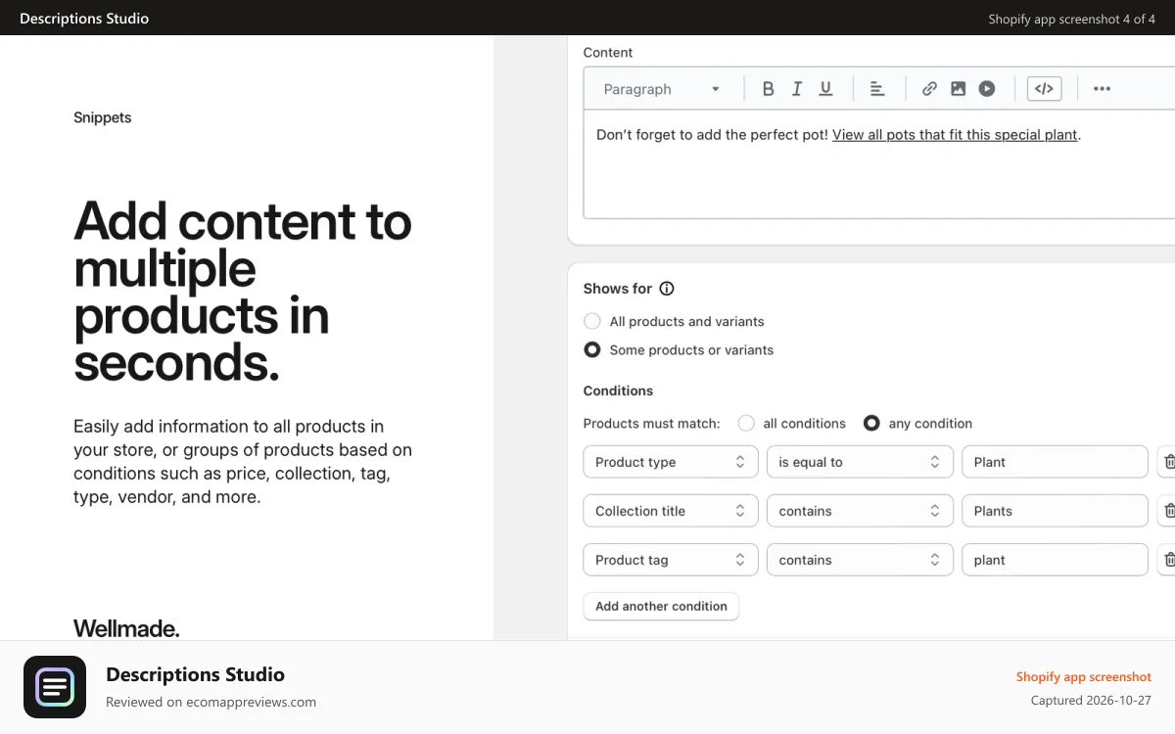The height and width of the screenshot is (734, 1175).
Task: Open the is equal to operator dropdown
Action: click(860, 462)
